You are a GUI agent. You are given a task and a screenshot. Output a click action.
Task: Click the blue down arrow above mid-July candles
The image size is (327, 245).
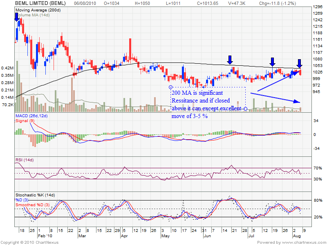[272, 62]
